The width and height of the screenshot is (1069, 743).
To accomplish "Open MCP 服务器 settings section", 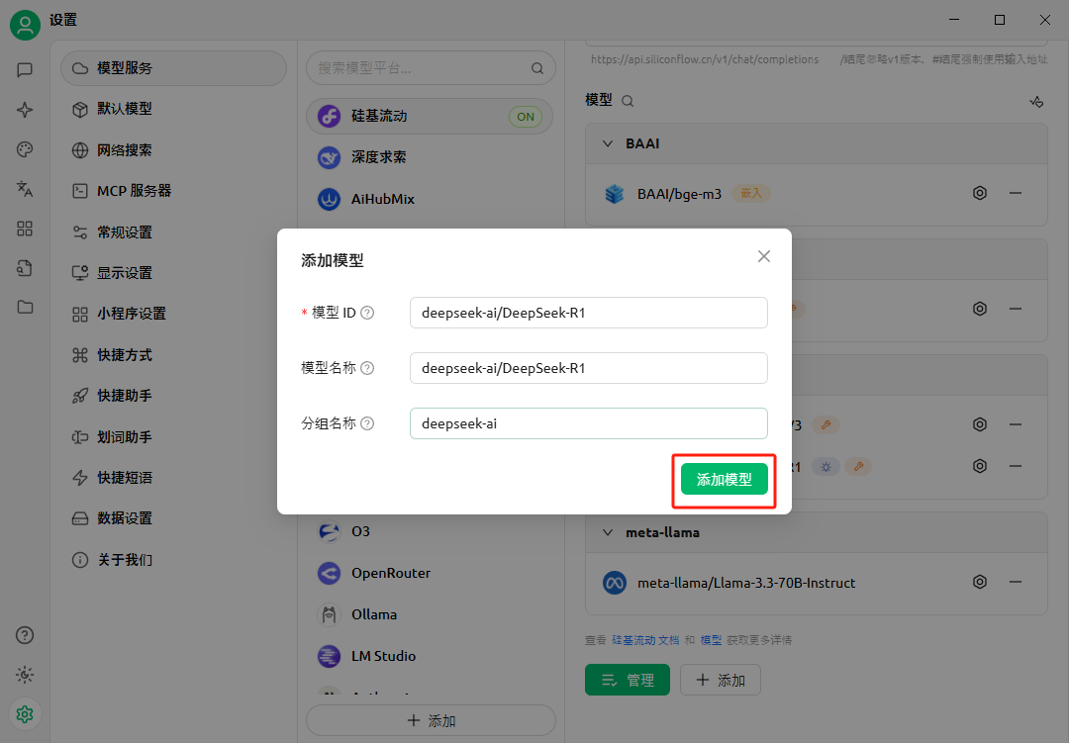I will (x=173, y=191).
